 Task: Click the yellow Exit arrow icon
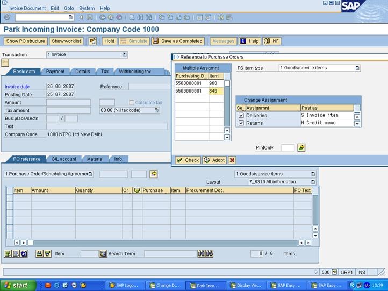tap(111, 17)
